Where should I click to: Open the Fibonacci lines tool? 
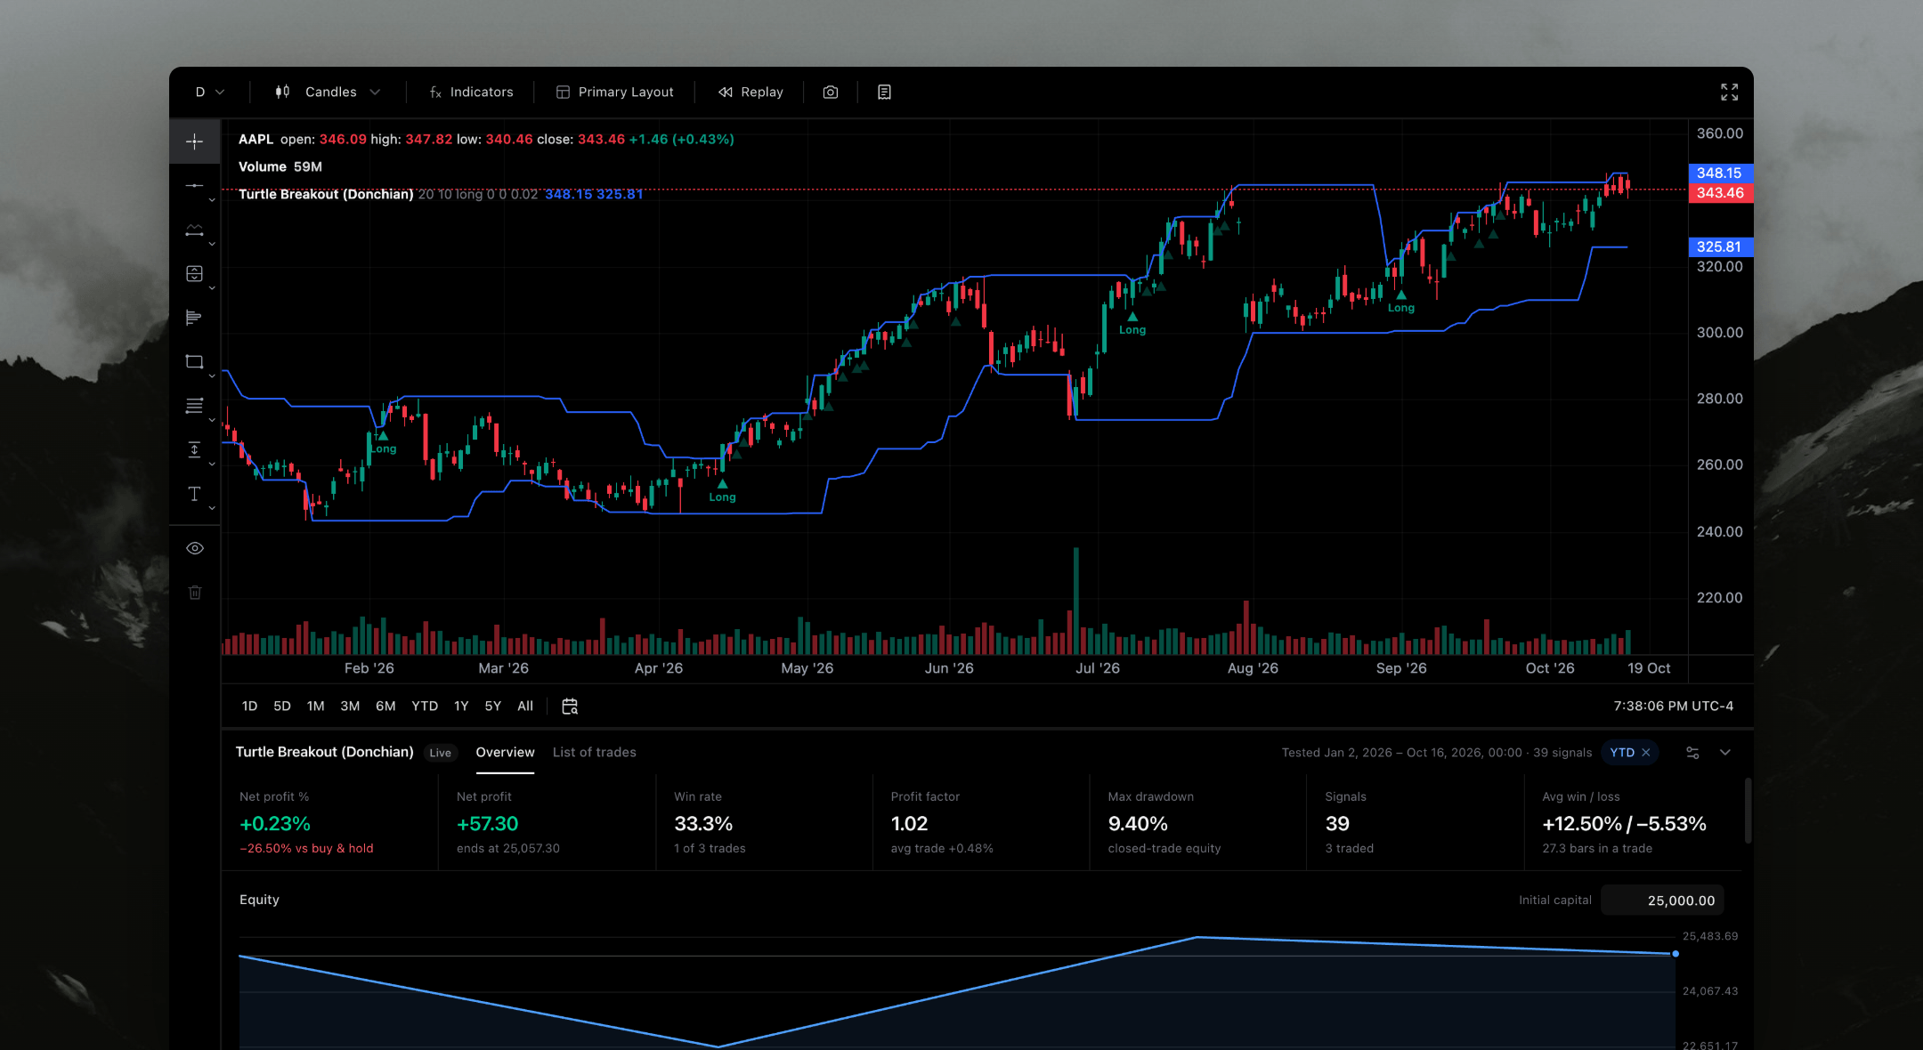[194, 406]
